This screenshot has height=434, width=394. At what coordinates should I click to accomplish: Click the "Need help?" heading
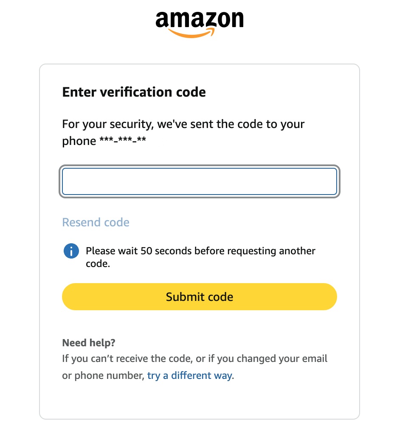tap(89, 342)
